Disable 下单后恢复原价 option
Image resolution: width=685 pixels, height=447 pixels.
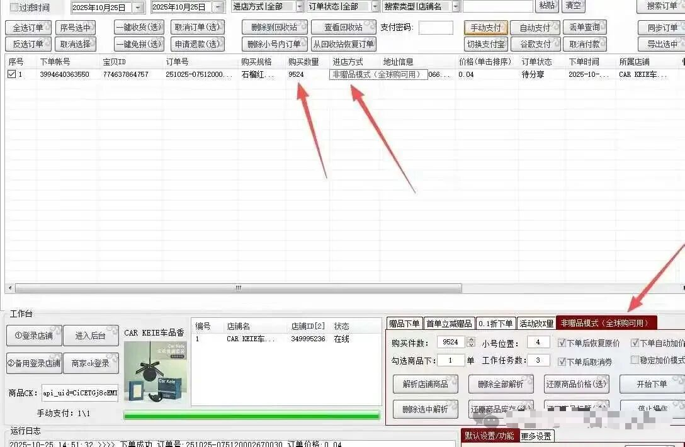(x=562, y=343)
